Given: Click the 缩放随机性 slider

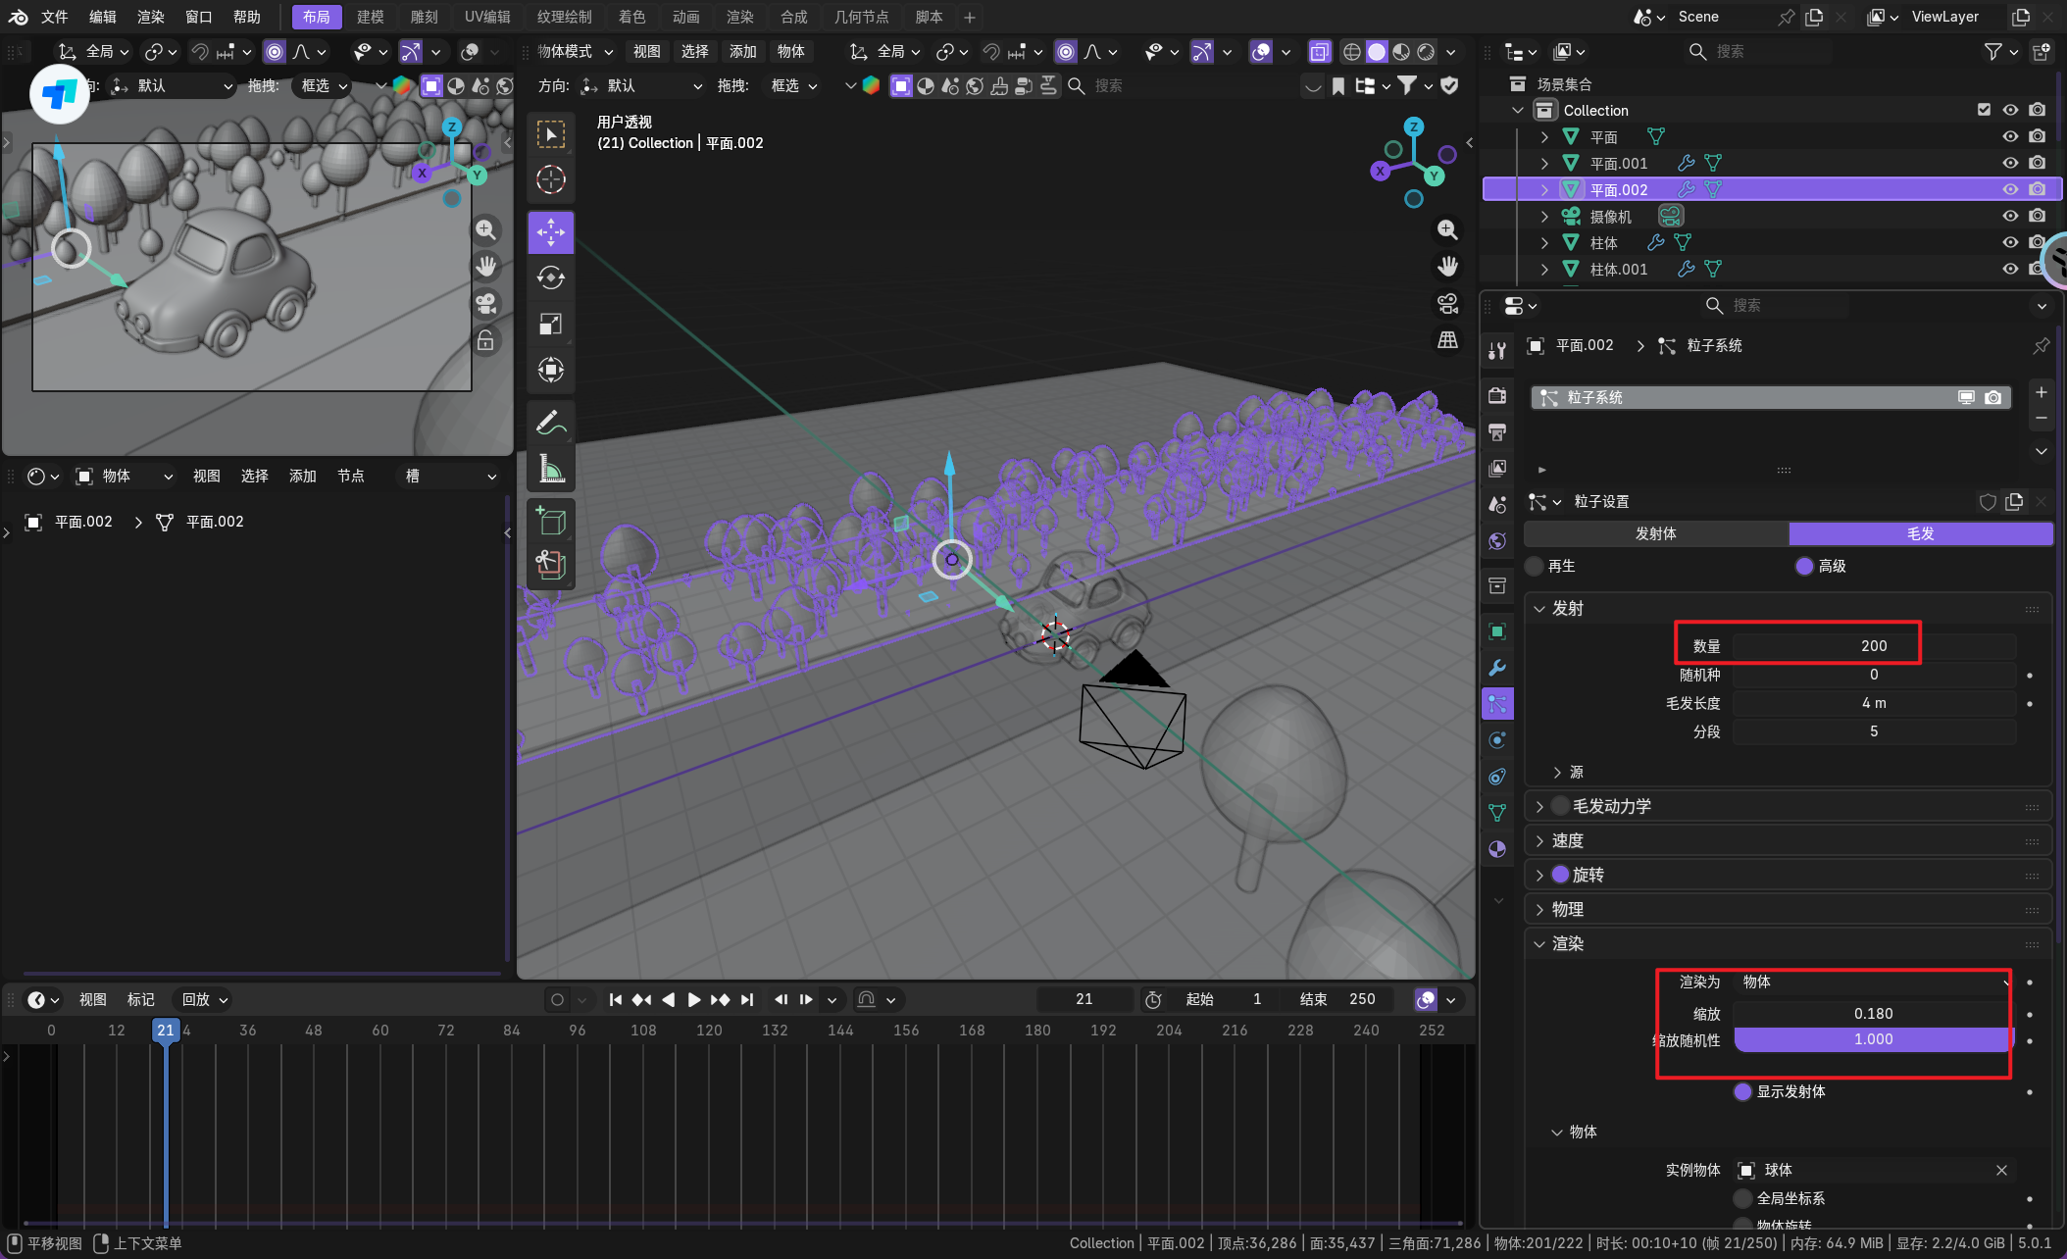Looking at the screenshot, I should 1873,1039.
